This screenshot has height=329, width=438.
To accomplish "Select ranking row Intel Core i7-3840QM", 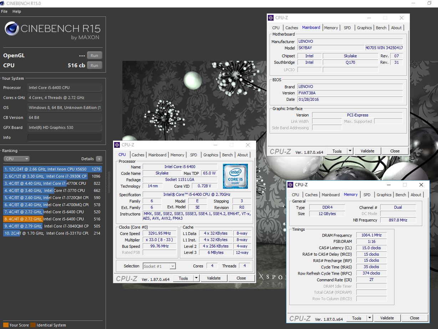I will (53, 226).
